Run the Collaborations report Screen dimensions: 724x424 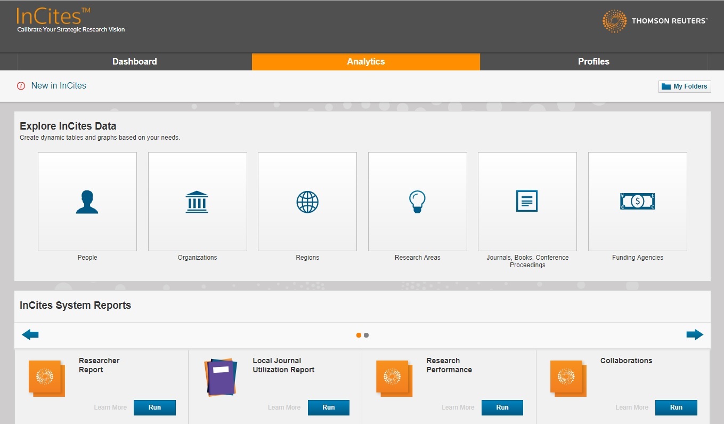[x=676, y=407]
